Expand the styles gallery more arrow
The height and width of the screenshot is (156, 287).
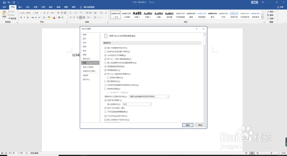pos(262,18)
